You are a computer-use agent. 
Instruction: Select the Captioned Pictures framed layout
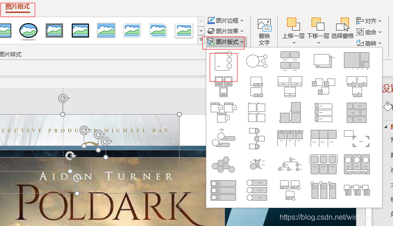[x=223, y=87]
